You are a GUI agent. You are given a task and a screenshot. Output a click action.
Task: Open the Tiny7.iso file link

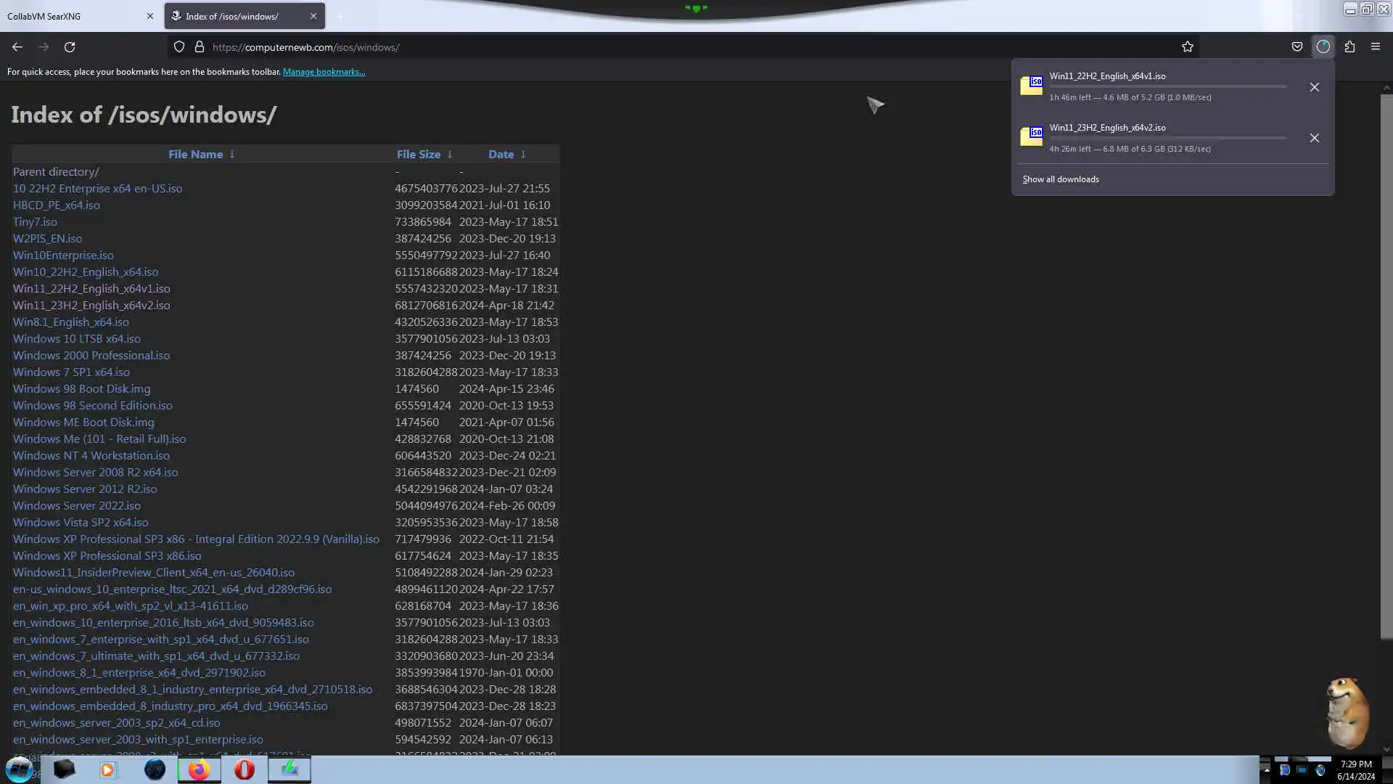click(x=35, y=222)
